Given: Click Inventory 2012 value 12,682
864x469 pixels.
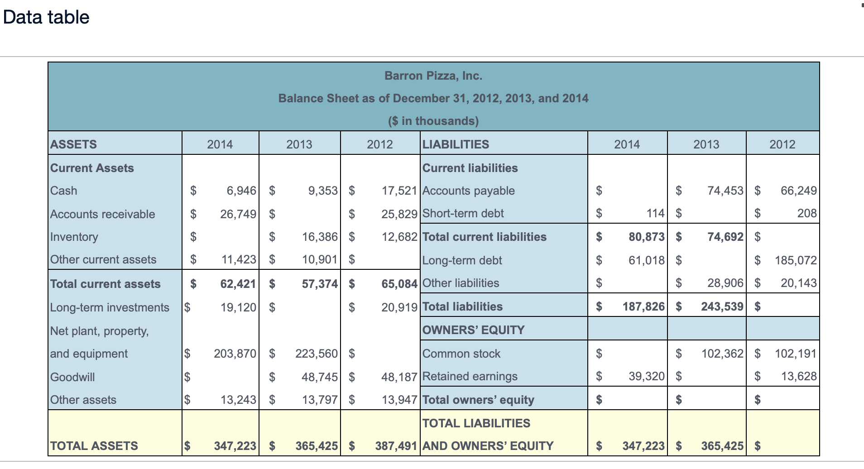Looking at the screenshot, I should click(x=399, y=237).
